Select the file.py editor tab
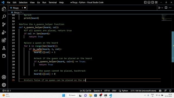Image resolution: width=174 pixels, height=98 pixels. click(x=17, y=8)
